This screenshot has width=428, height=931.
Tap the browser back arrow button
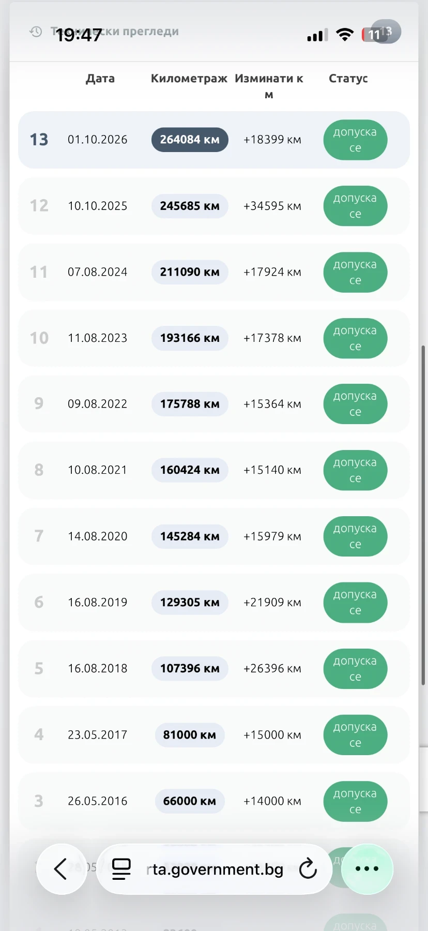62,869
